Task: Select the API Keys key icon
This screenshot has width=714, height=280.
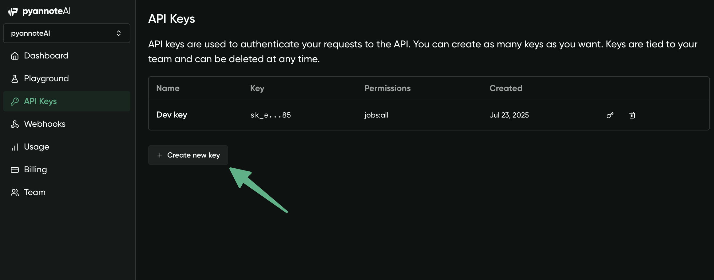Action: pos(14,101)
